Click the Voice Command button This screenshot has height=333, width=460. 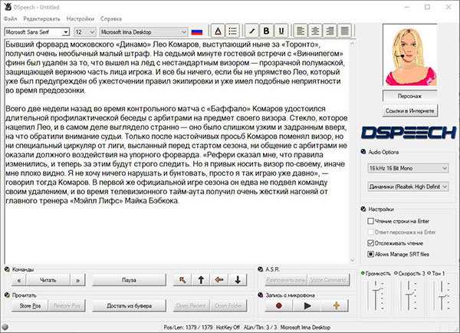tap(328, 280)
